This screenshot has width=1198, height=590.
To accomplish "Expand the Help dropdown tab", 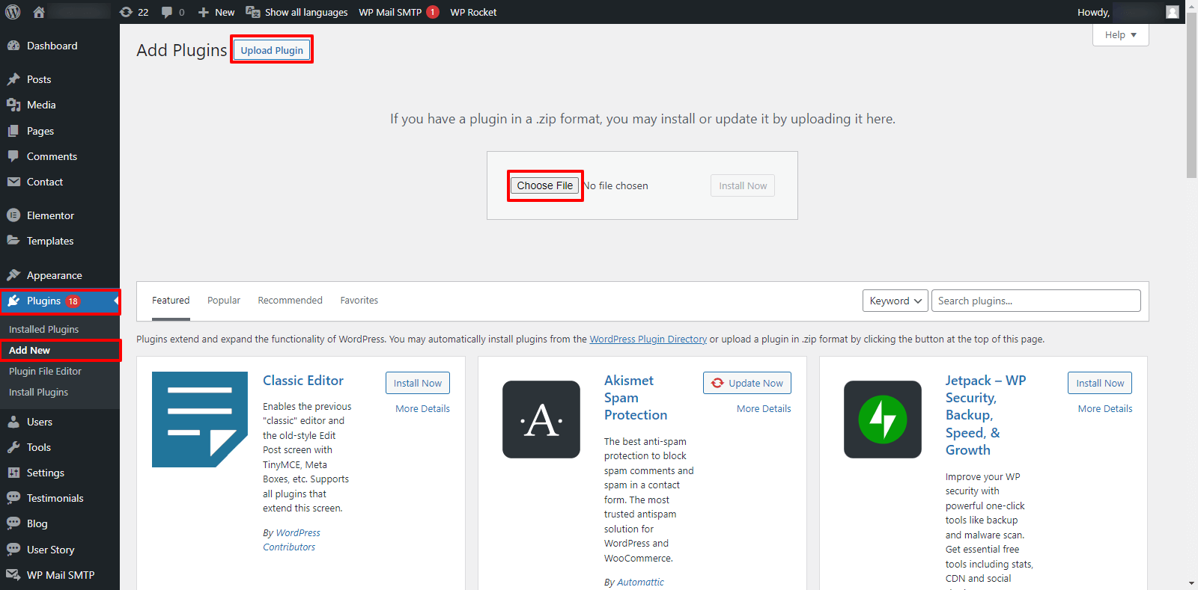I will click(x=1120, y=34).
